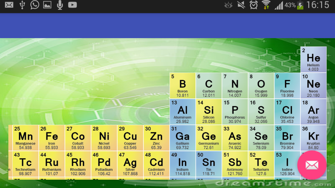Tap the USB connection status icon
335x188 pixels.
click(x=22, y=5)
